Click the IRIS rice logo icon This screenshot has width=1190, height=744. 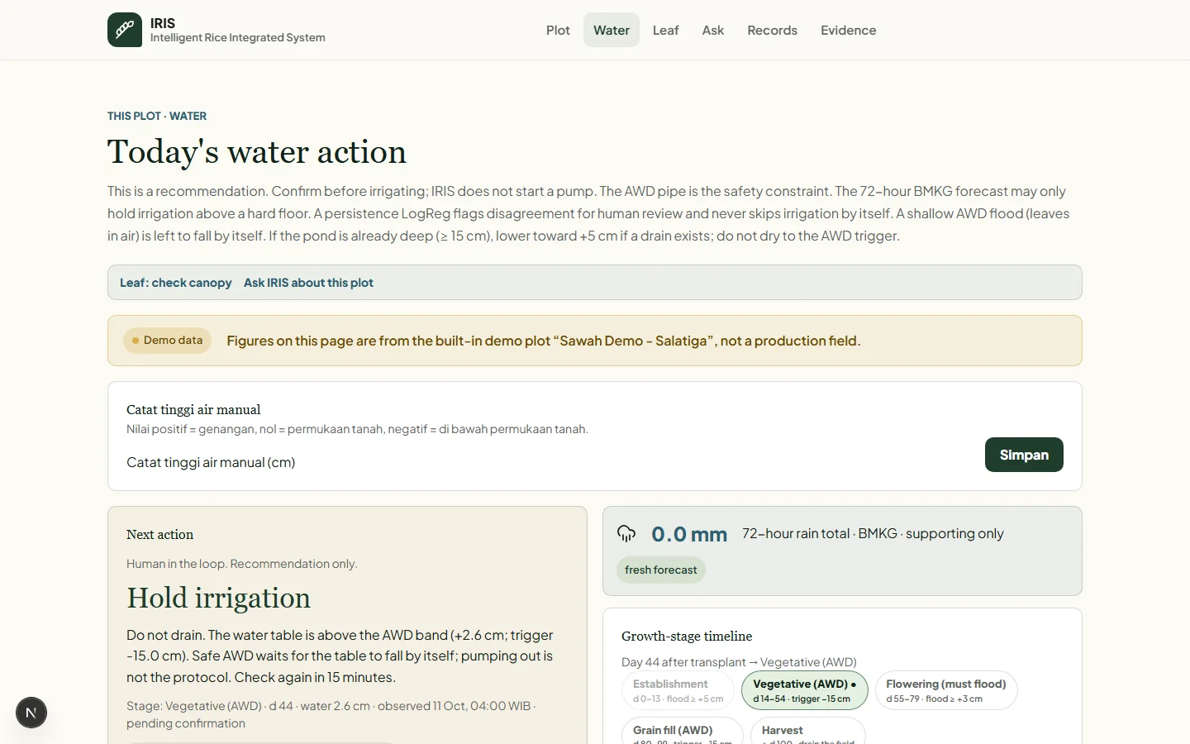[x=125, y=30]
